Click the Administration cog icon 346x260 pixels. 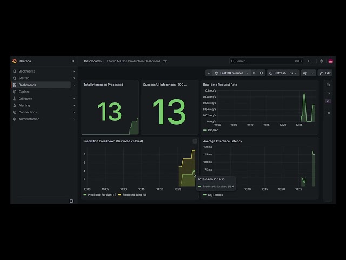15,119
